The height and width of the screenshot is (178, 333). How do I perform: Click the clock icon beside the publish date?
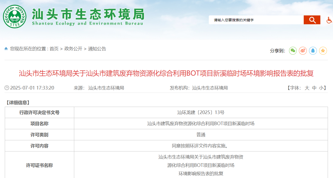(7, 88)
